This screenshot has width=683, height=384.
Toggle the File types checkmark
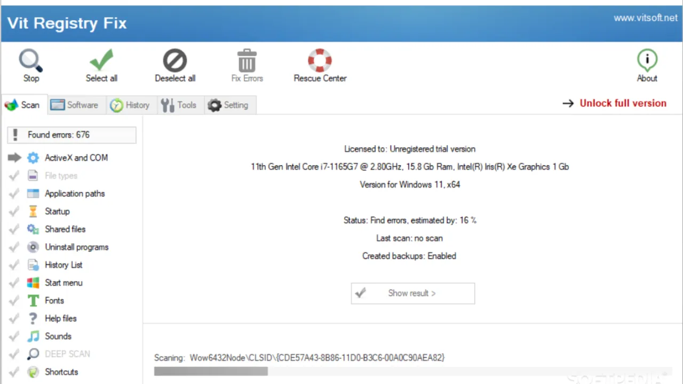pyautogui.click(x=14, y=175)
